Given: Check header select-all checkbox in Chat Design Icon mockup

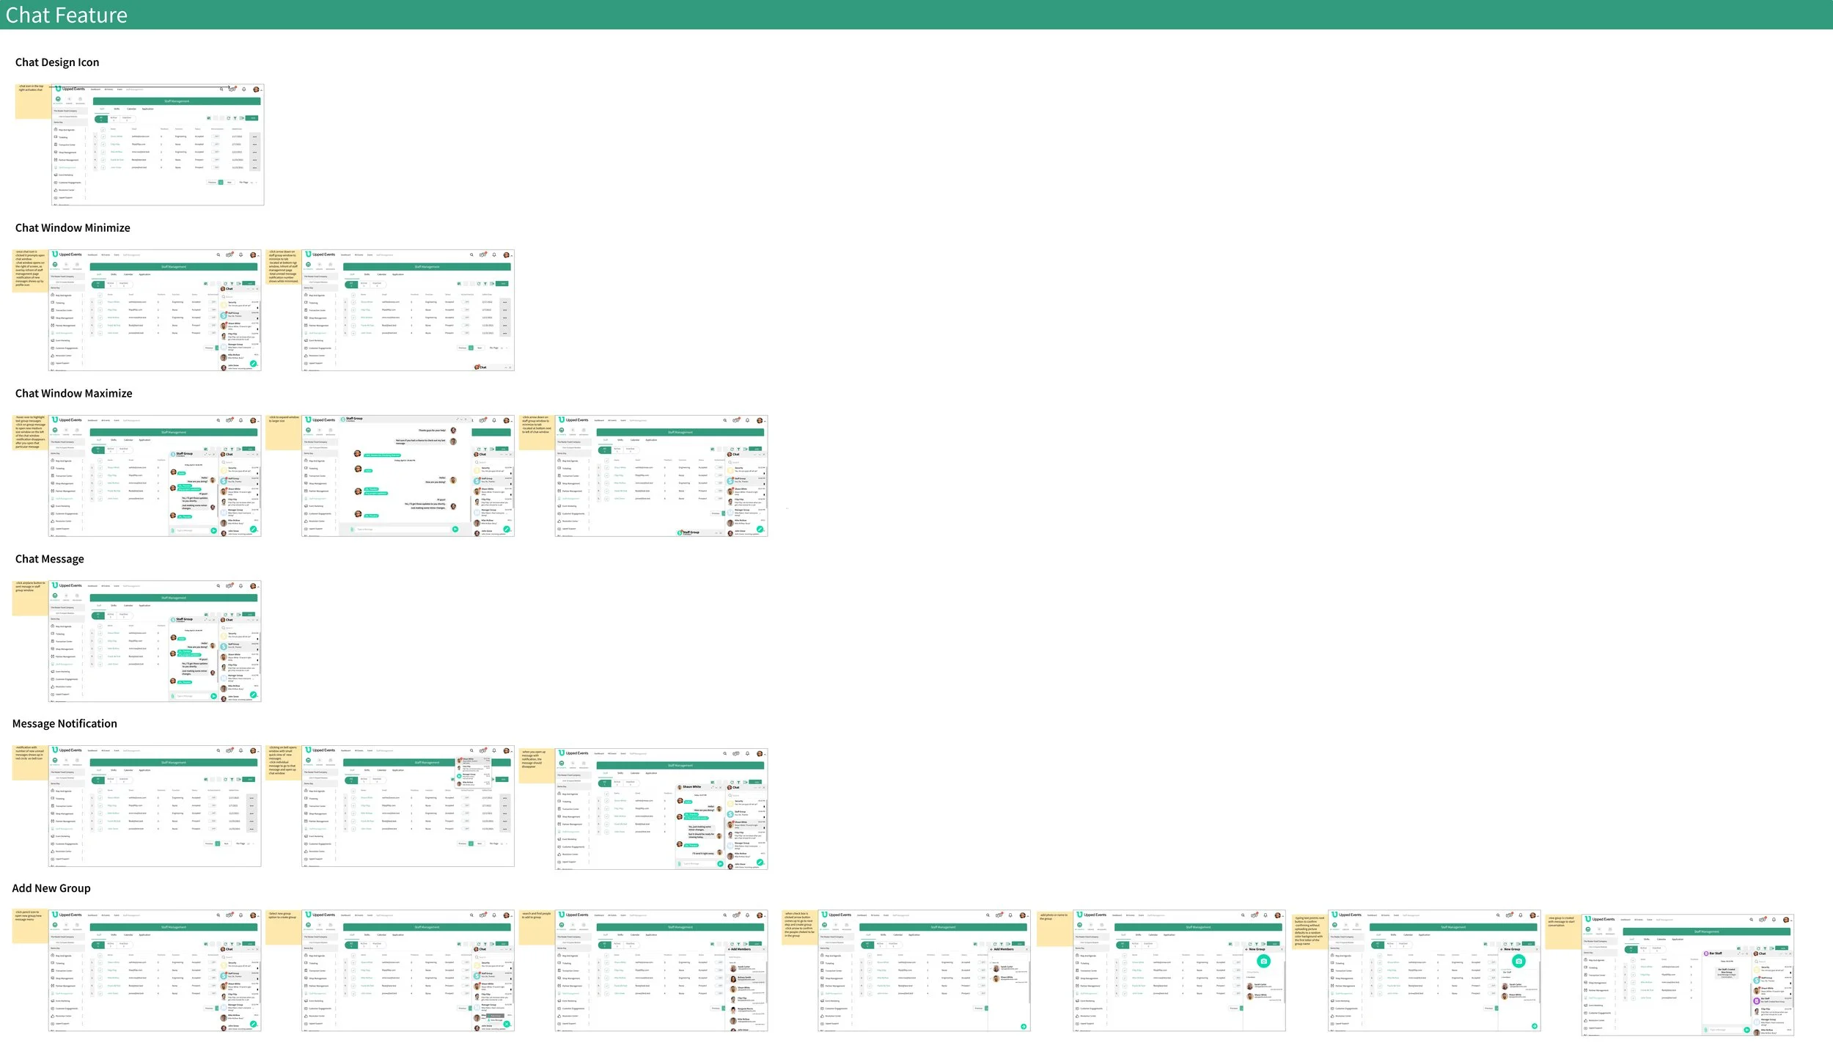Looking at the screenshot, I should point(103,130).
